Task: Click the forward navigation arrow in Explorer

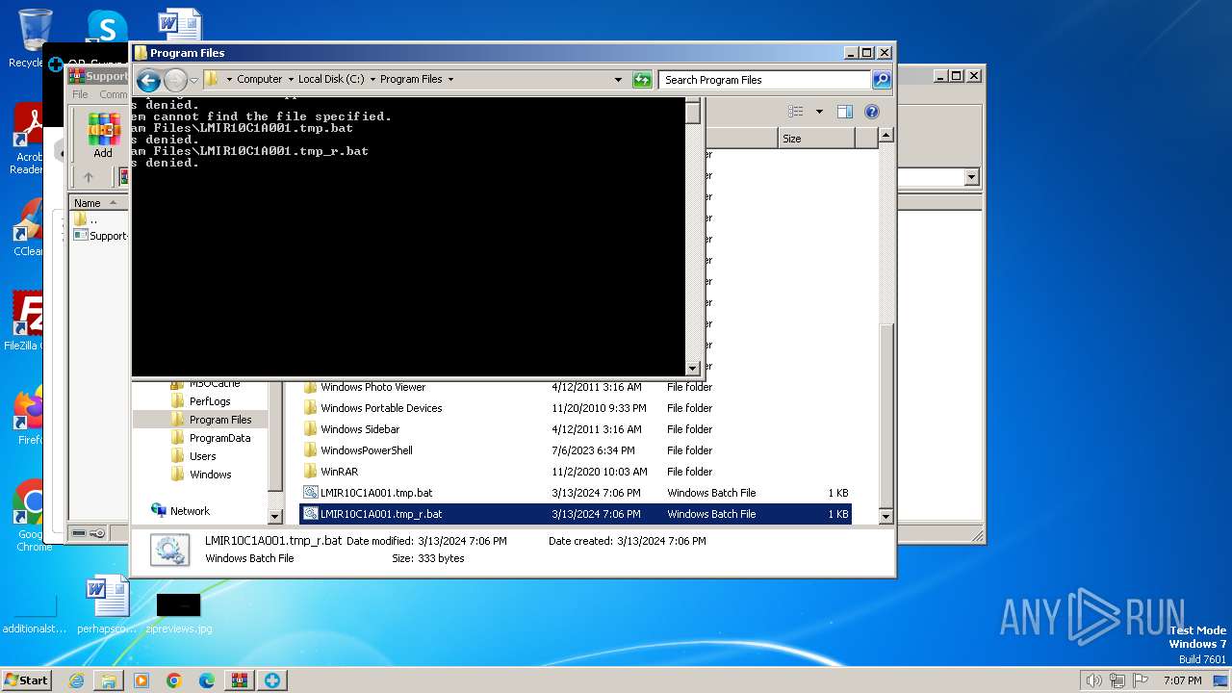Action: (175, 80)
